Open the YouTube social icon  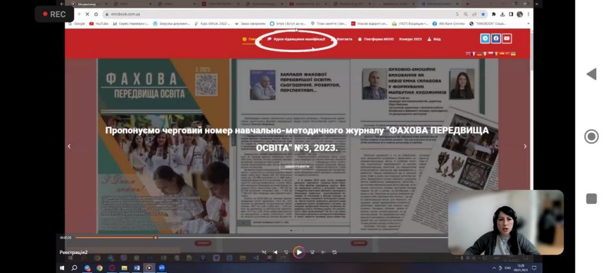tap(506, 38)
